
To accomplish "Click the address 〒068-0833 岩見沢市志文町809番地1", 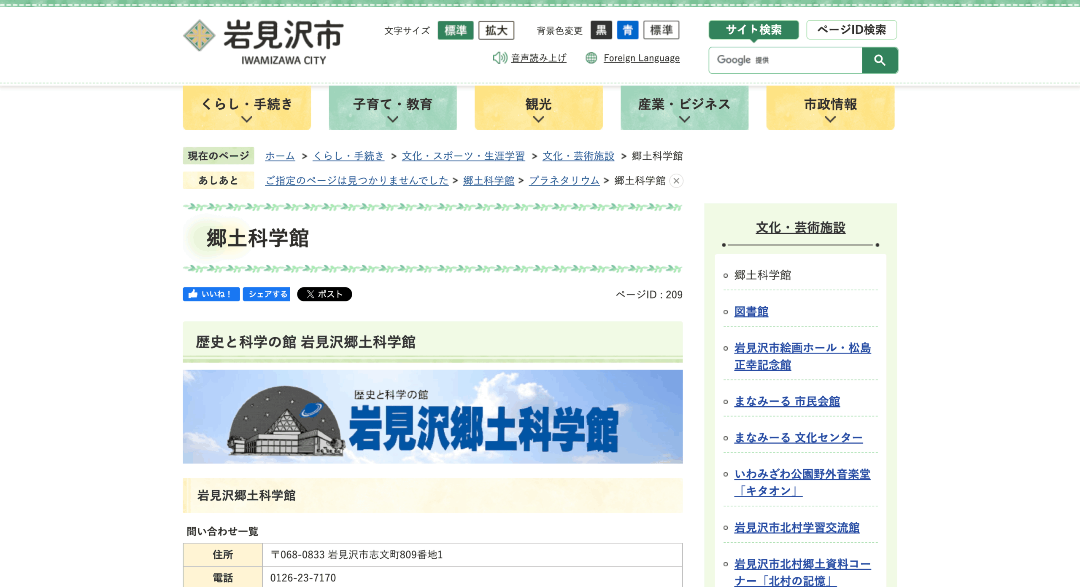I will 356,555.
